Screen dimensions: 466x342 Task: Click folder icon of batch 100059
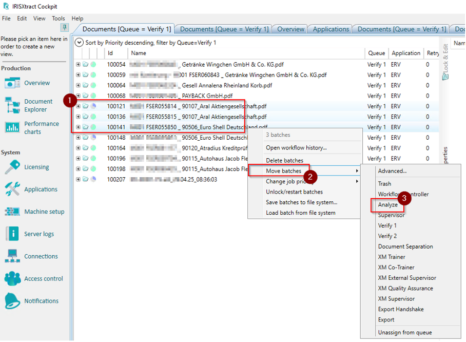click(x=86, y=74)
